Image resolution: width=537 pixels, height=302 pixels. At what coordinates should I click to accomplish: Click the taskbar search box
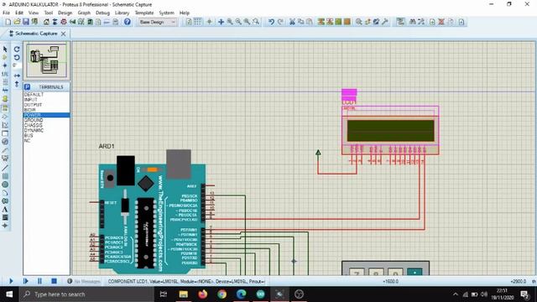coord(86,294)
